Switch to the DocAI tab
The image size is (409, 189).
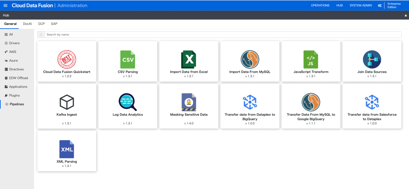pos(27,24)
